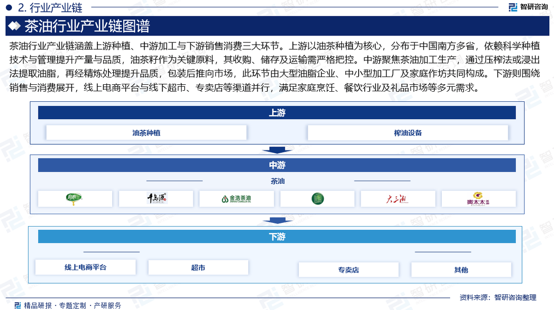Viewport: 554px width, 310px height.
Task: Click the 贵太太 brand logo
Action: (478, 199)
